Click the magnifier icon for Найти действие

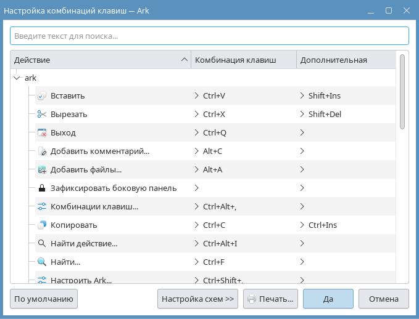[x=42, y=243]
